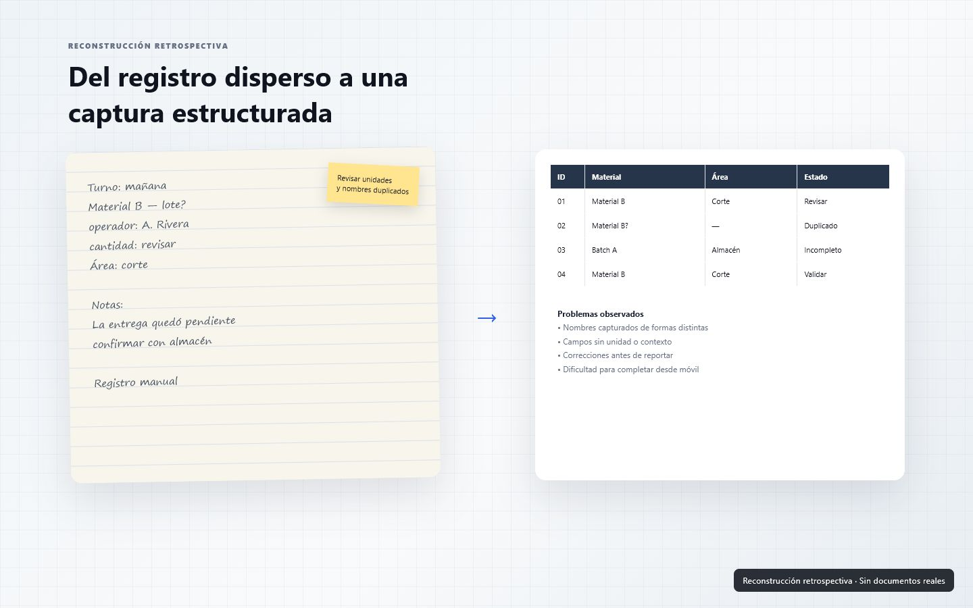Screen dimensions: 973x608
Task: Select the line 'La entrega quedó pendiente'
Action: pos(164,323)
